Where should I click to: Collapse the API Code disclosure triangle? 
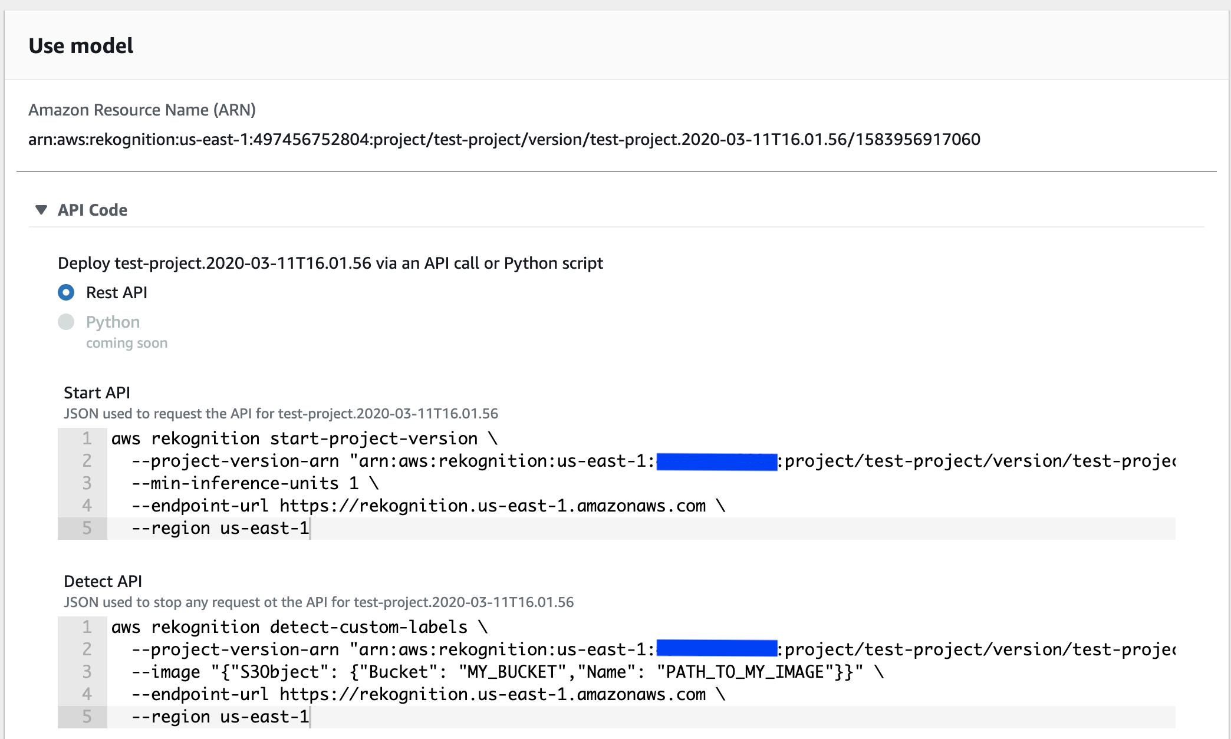41,210
